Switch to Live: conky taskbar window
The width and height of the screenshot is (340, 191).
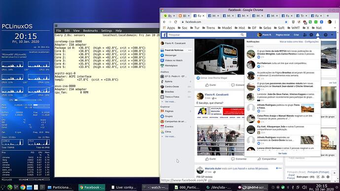click(x=124, y=188)
